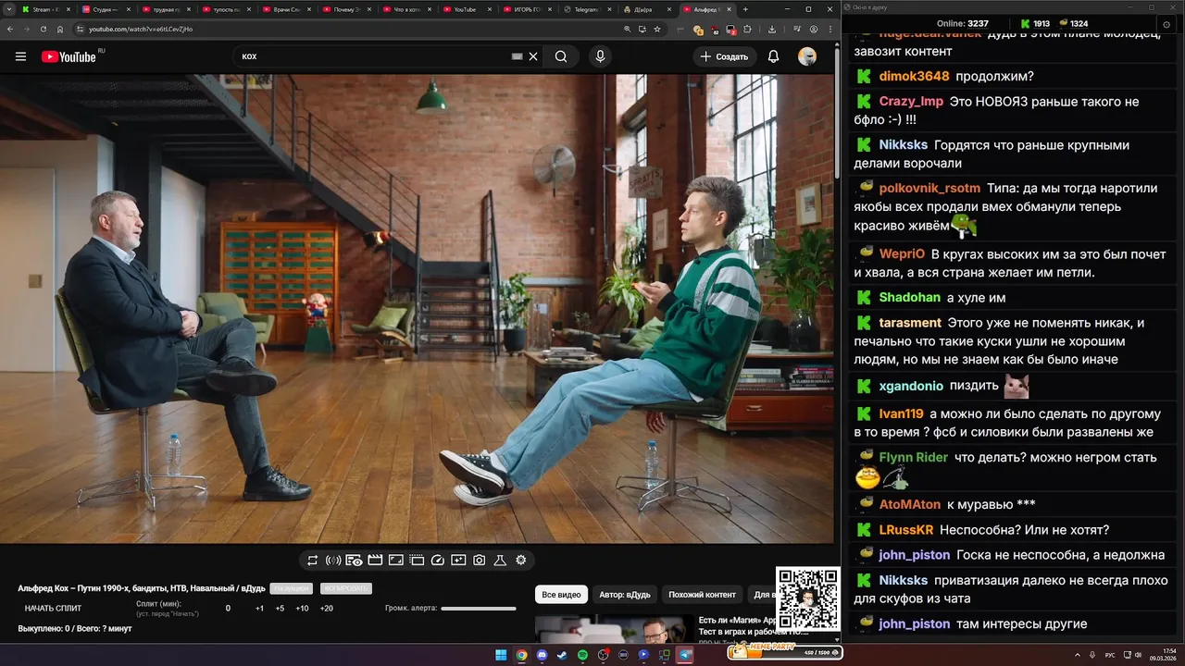The image size is (1185, 666).
Task: Switch to the Почему browser tab
Action: point(346,9)
